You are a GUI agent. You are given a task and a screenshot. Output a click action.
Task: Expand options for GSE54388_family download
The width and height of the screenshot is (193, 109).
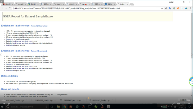click(x=55, y=100)
